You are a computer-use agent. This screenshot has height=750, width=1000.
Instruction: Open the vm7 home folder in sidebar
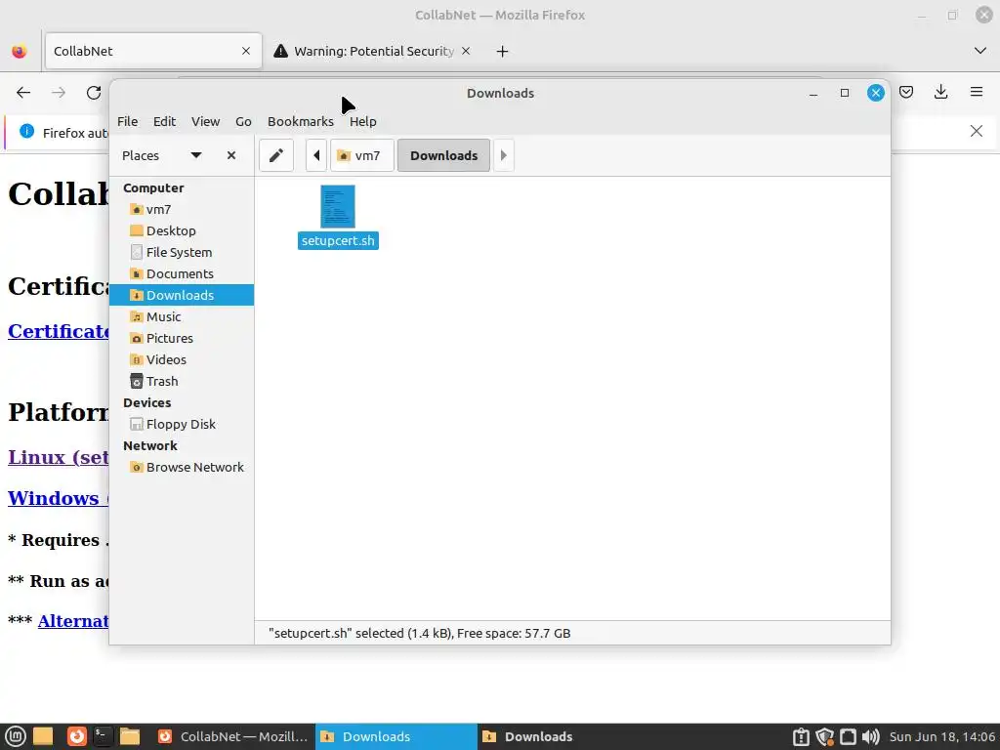[182, 209]
